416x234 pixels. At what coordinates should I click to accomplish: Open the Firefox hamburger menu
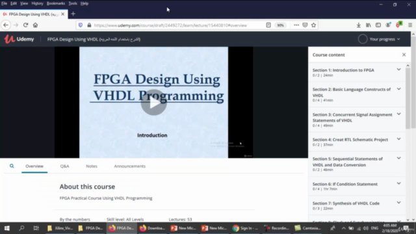click(x=410, y=25)
